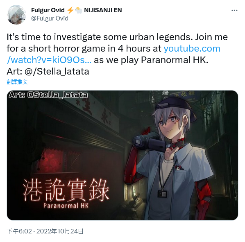Click the /watch?v=kiO9Os... link portion
This screenshot has width=245, height=242.
tap(49, 60)
